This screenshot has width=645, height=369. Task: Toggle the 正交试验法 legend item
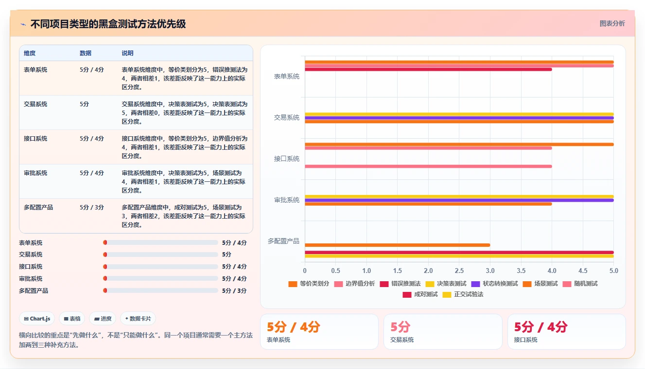coord(463,294)
